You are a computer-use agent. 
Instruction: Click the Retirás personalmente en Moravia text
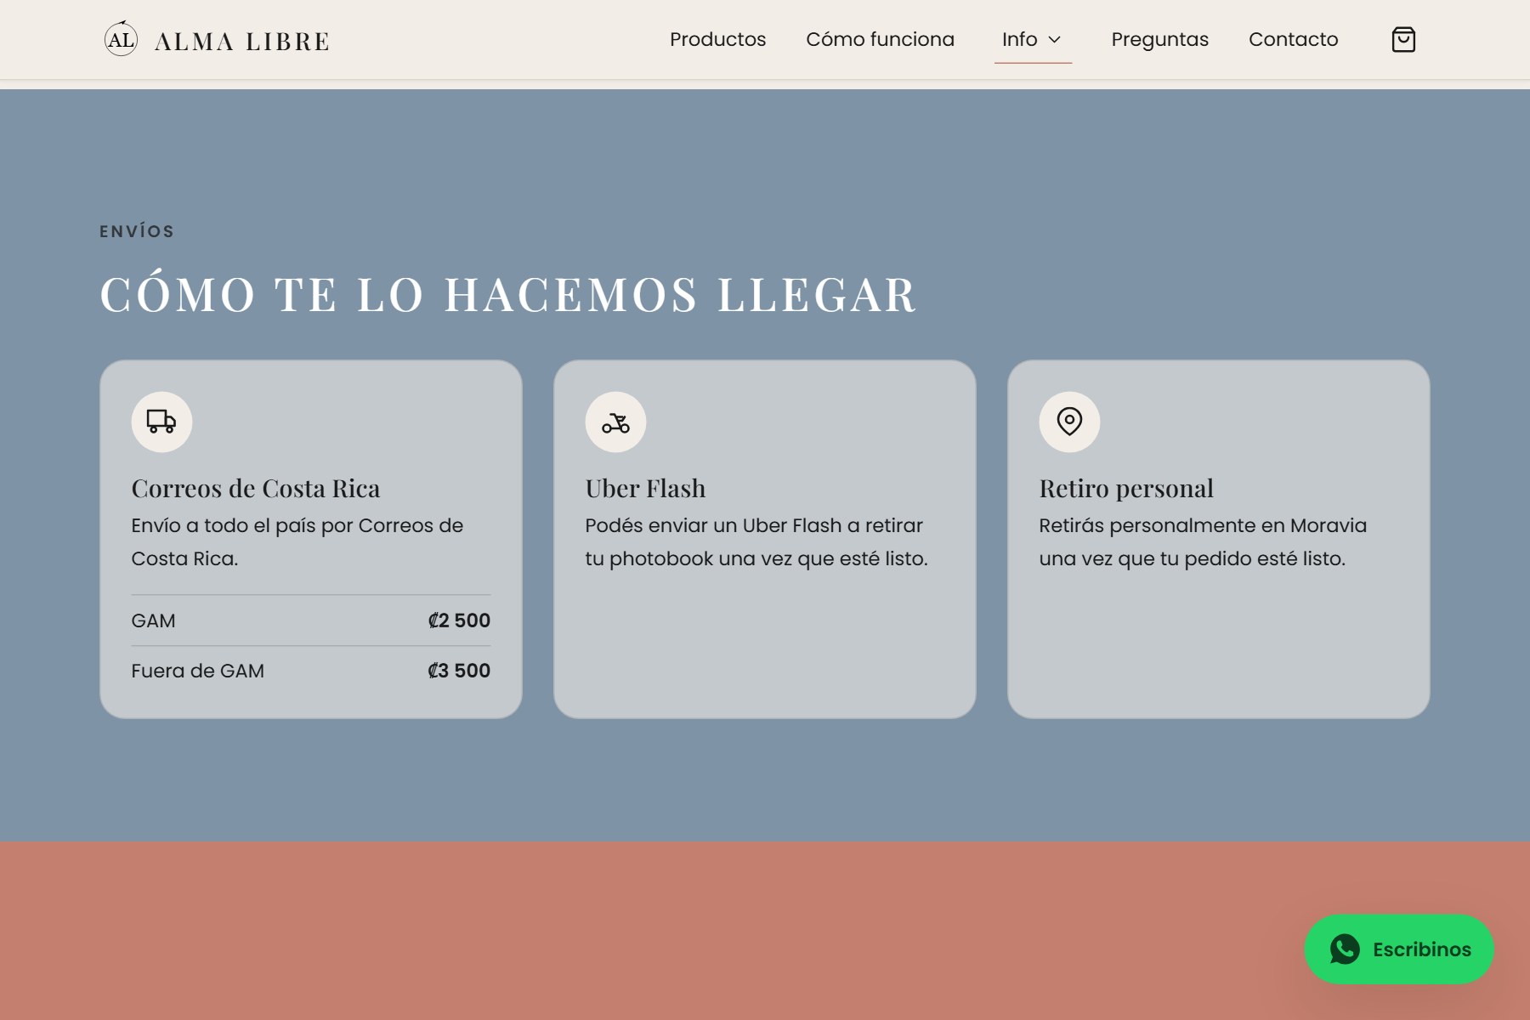tap(1203, 542)
